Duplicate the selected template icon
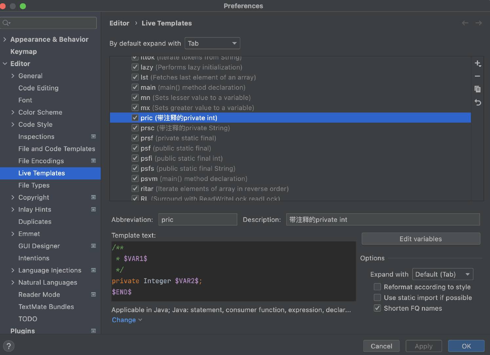Viewport: 490px width, 355px height. click(x=478, y=89)
